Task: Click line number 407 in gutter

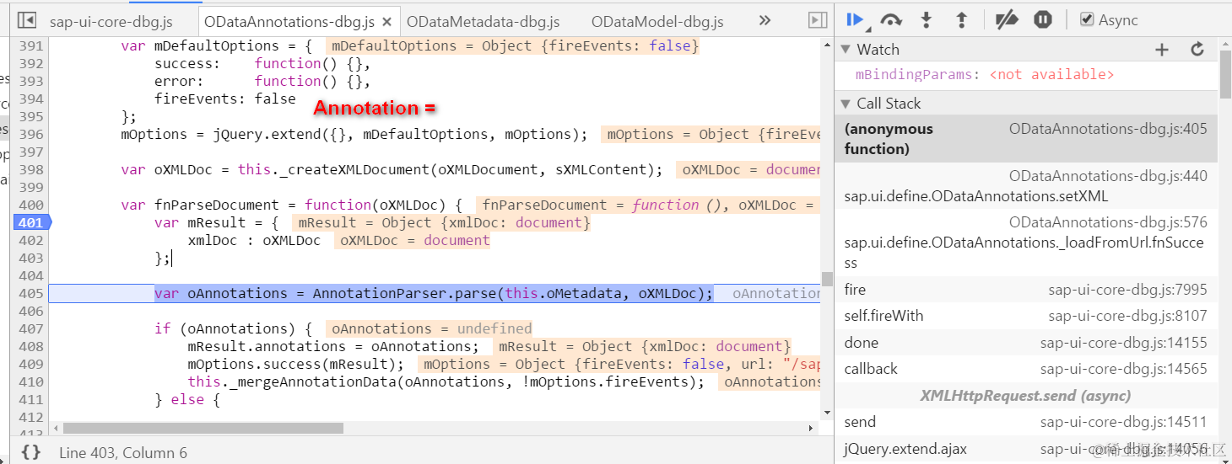Action: click(x=30, y=328)
